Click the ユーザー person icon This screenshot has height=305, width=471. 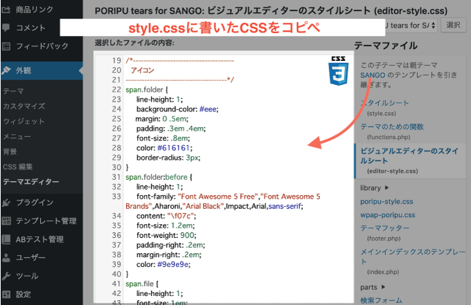click(x=6, y=257)
